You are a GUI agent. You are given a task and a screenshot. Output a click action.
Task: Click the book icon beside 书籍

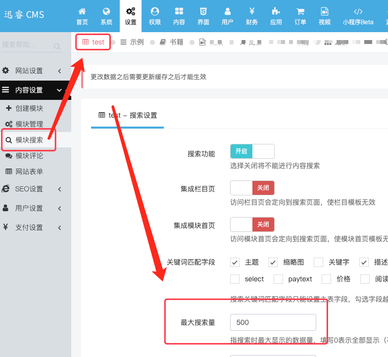pyautogui.click(x=162, y=42)
